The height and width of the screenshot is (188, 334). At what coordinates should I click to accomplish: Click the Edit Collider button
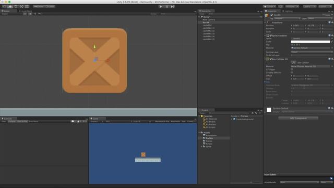pyautogui.click(x=293, y=63)
